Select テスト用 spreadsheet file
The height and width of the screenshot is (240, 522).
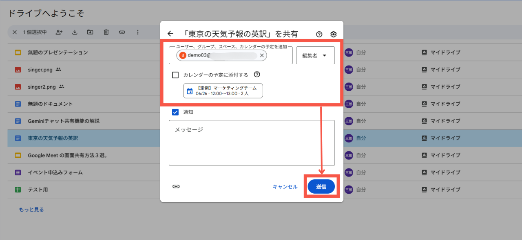38,190
